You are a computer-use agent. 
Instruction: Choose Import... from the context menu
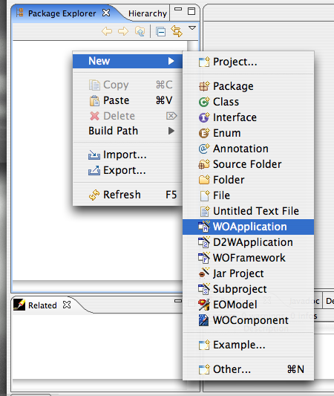coord(128,155)
